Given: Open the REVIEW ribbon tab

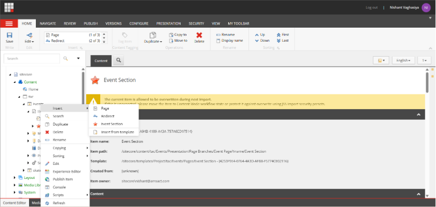Looking at the screenshot, I should tap(70, 24).
